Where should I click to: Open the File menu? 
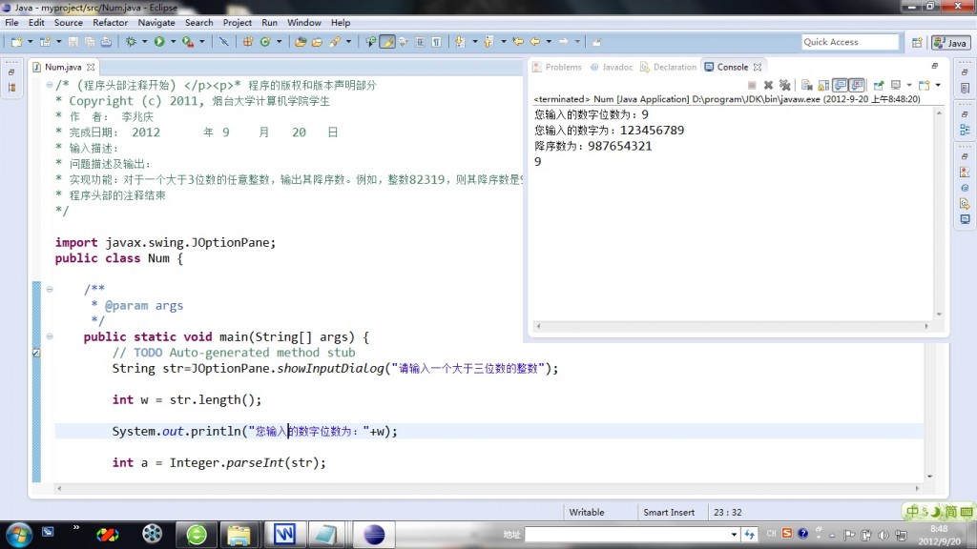click(11, 23)
